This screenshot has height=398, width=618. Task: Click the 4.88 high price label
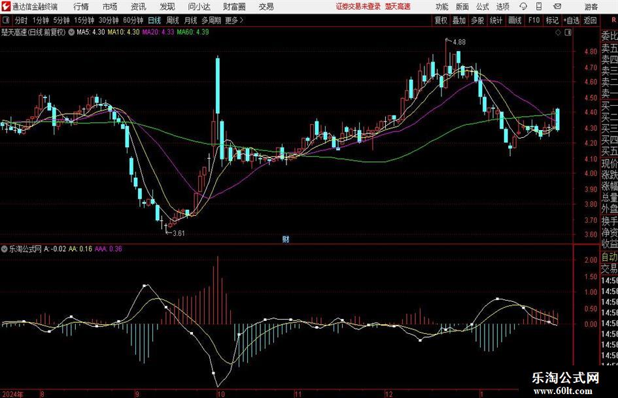point(459,42)
